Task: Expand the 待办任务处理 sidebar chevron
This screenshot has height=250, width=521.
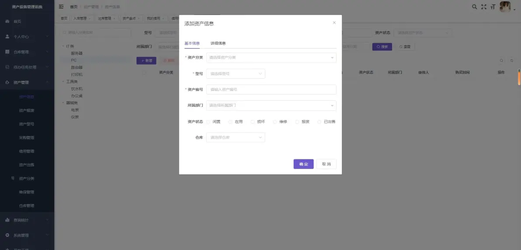Action: [47, 67]
